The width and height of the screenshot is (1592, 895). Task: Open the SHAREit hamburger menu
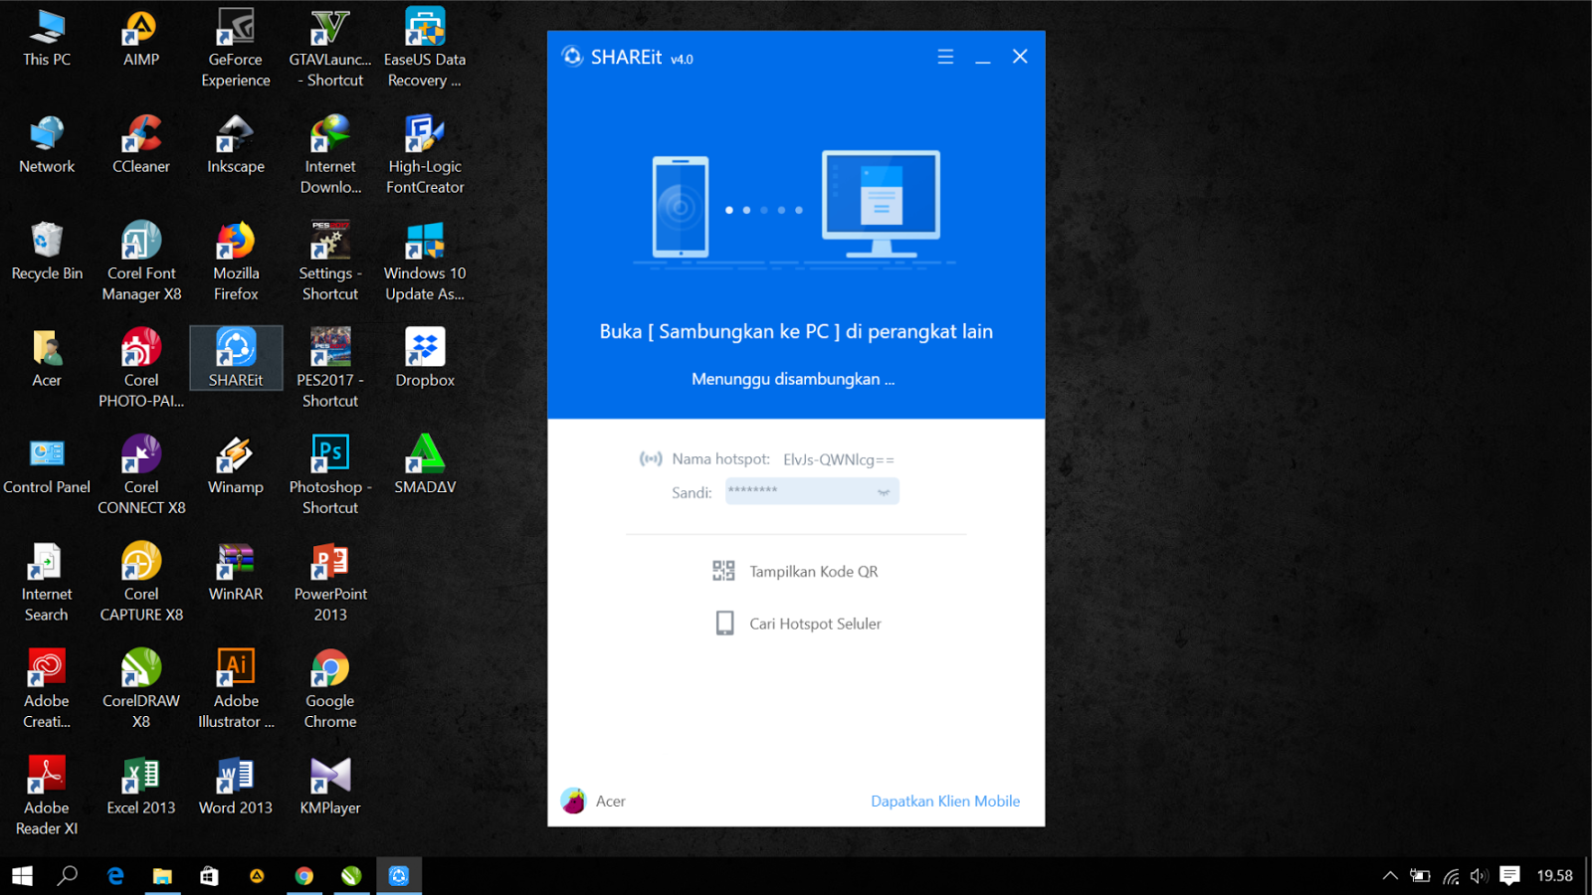(945, 57)
